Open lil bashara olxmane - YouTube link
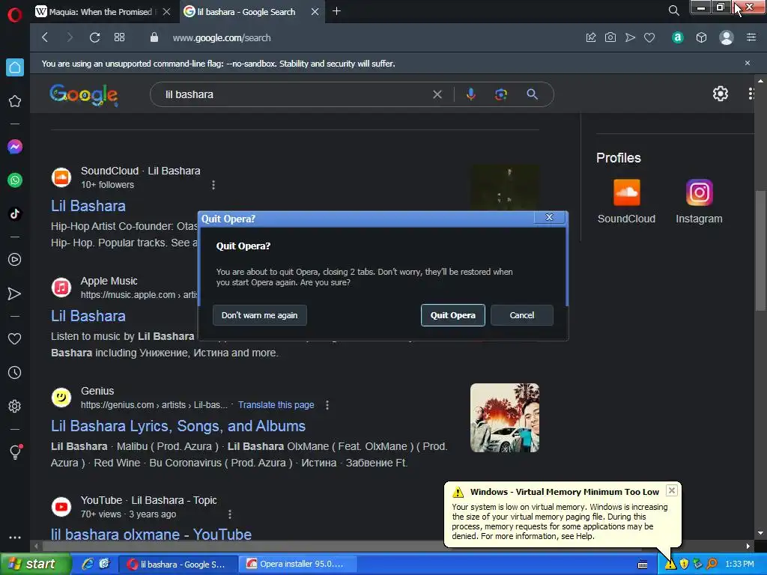Viewport: 767px width, 575px height. (x=151, y=533)
